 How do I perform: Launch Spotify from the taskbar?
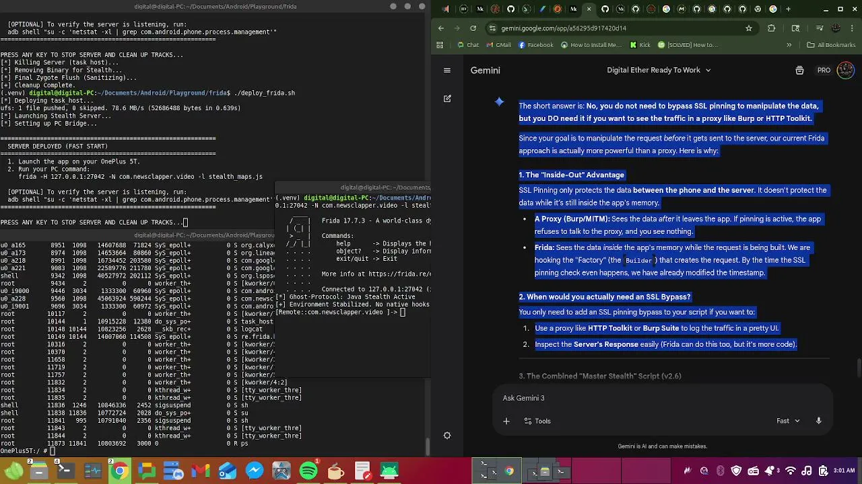308,471
